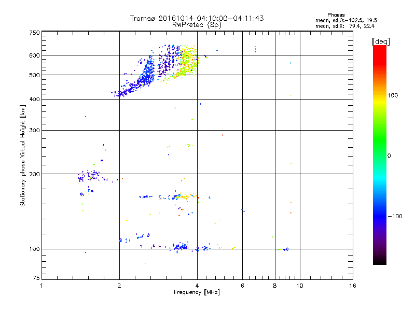Click the isolated red point near 290 km
415x311 pixels.
tap(223, 135)
